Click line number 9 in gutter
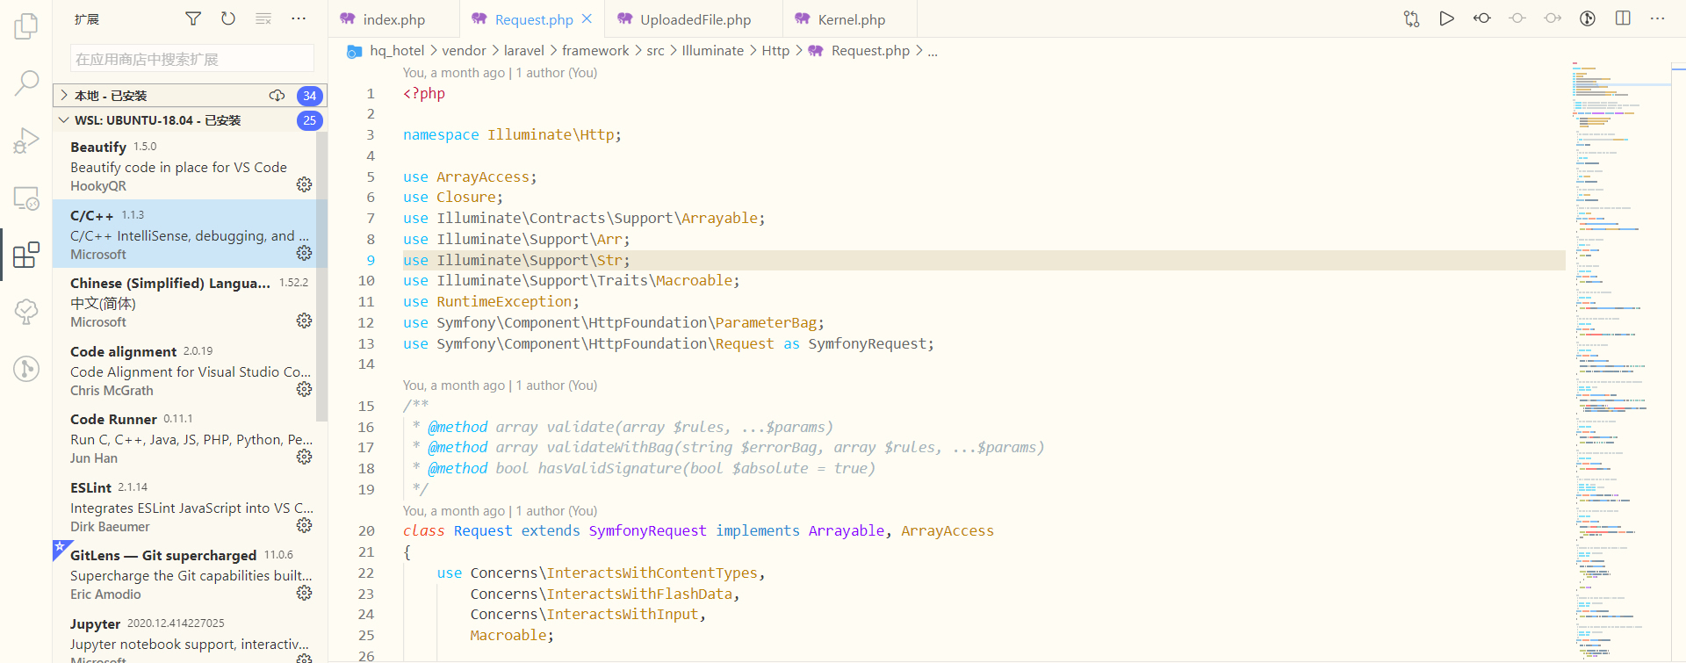1686x663 pixels. (x=371, y=261)
